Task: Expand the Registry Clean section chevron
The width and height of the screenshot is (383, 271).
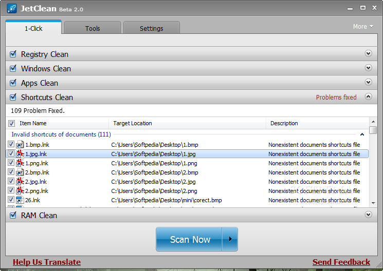Action: point(368,53)
